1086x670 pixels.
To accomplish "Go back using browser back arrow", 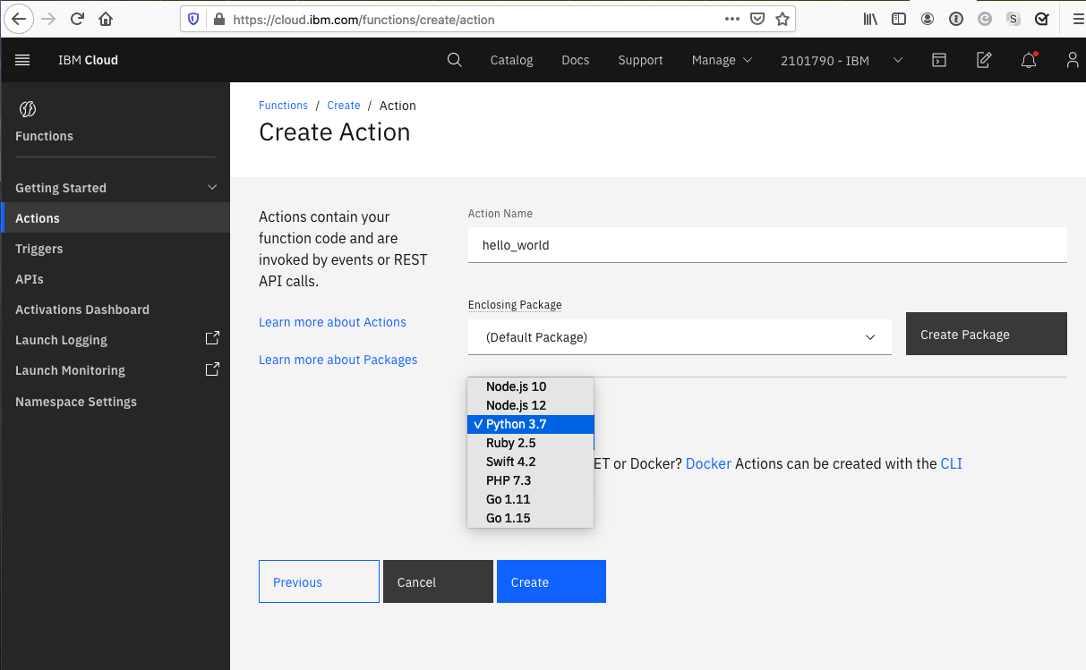I will click(20, 19).
